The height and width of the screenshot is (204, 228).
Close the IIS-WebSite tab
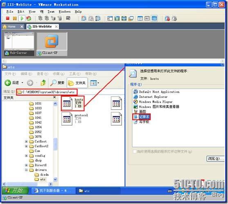coord(56,27)
